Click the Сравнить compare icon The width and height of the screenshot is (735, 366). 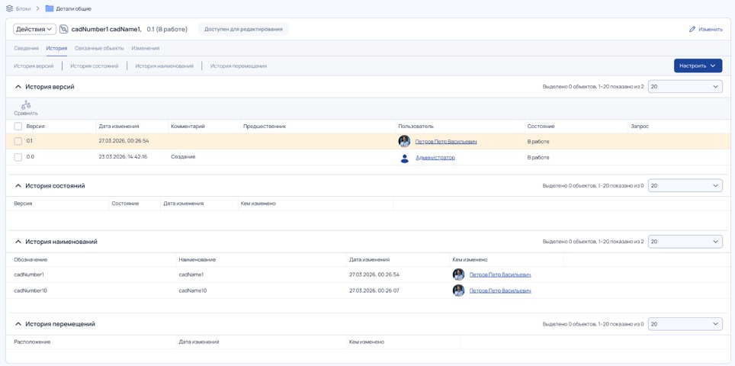tap(26, 105)
